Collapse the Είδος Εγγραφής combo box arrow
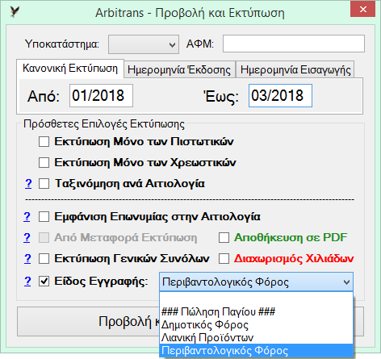This screenshot has width=381, height=359. tap(346, 282)
